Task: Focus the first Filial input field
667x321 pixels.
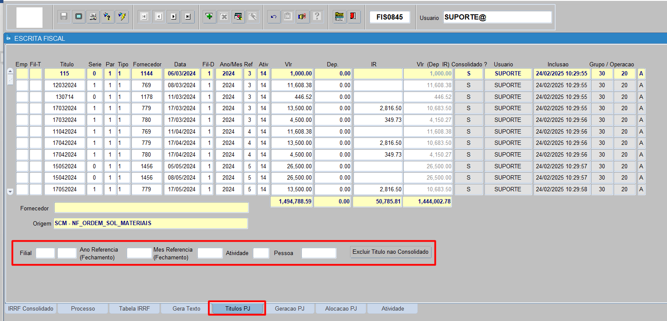Action: coord(45,253)
